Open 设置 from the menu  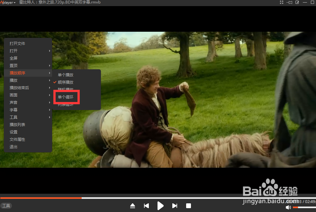[28, 132]
